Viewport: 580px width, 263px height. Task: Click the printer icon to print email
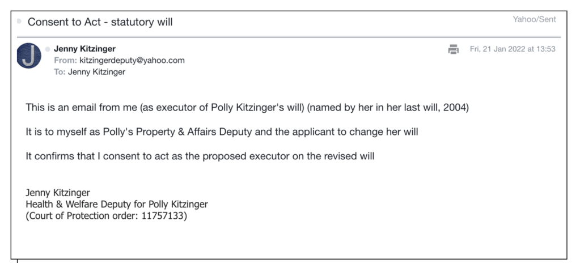[x=454, y=50]
